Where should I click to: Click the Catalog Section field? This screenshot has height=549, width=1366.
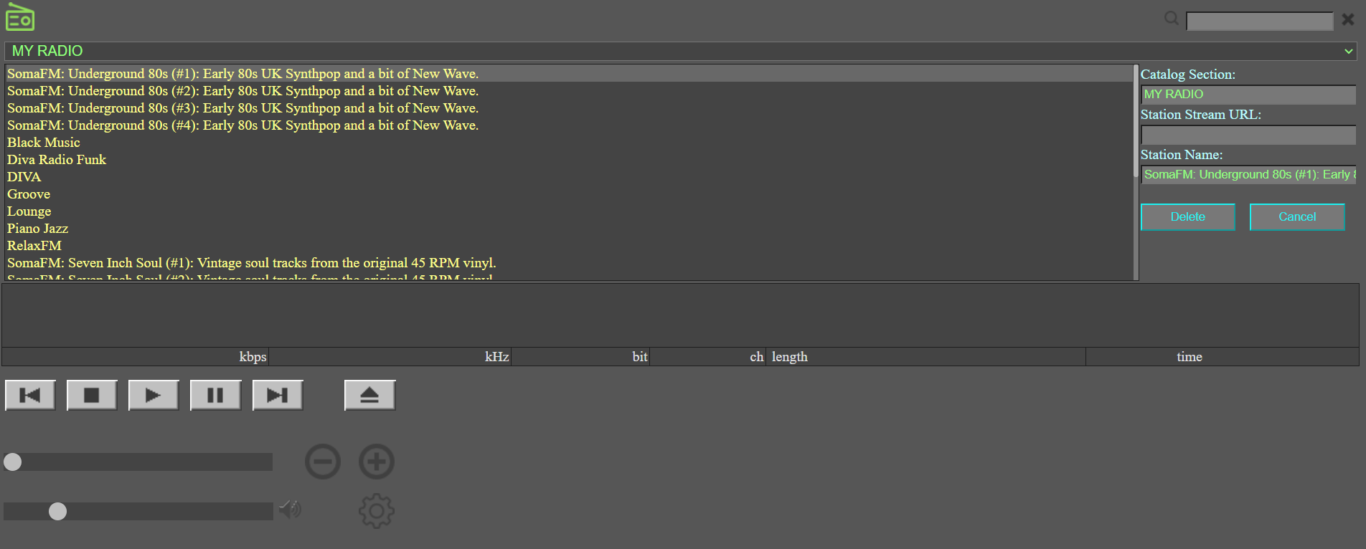[1248, 95]
